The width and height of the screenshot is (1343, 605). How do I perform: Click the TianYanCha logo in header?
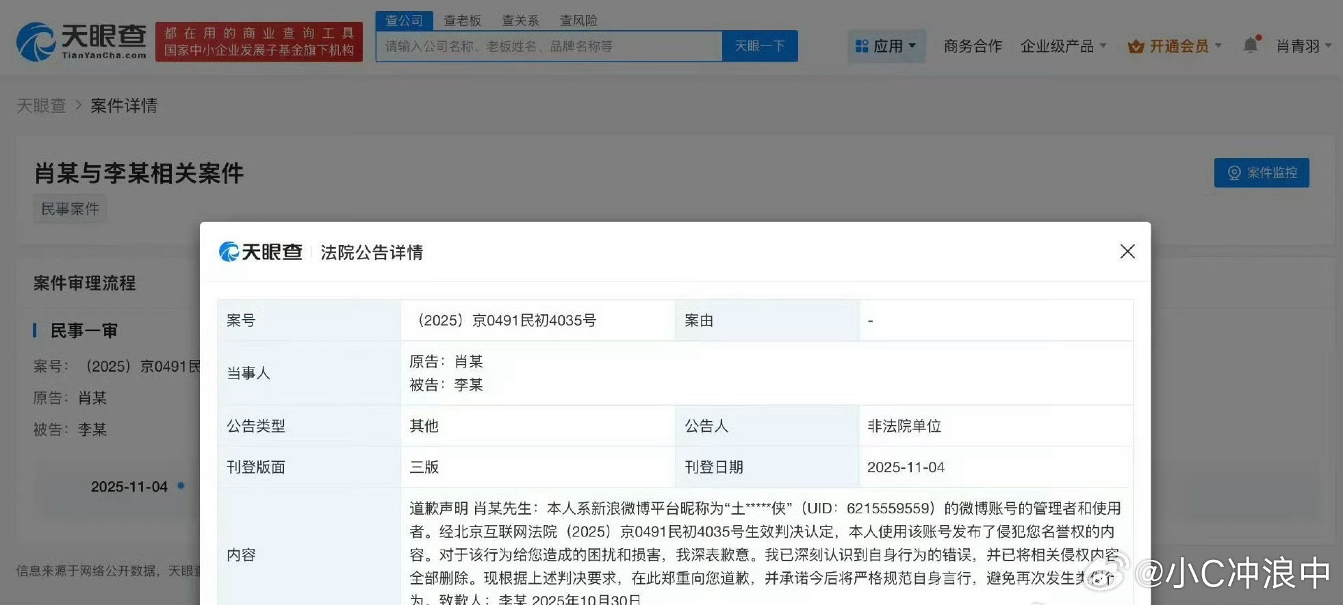point(81,42)
